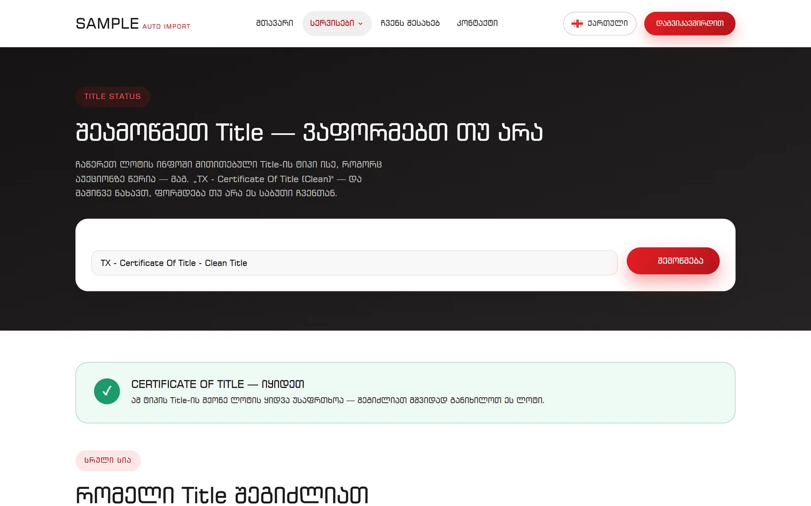Click the intro paragraph mentioning Certificate Of Title (Clean)
The image size is (811, 506).
[x=229, y=179]
